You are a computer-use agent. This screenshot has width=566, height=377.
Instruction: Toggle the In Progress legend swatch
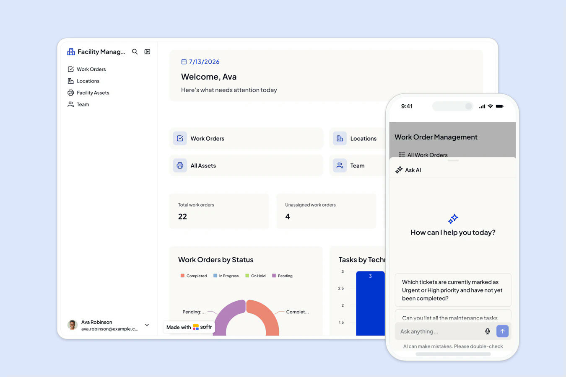click(215, 276)
